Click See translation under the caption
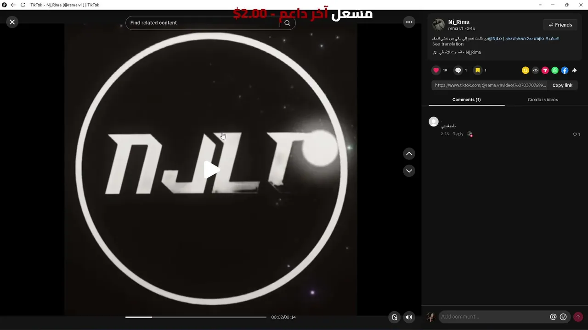Image resolution: width=588 pixels, height=330 pixels. [448, 44]
